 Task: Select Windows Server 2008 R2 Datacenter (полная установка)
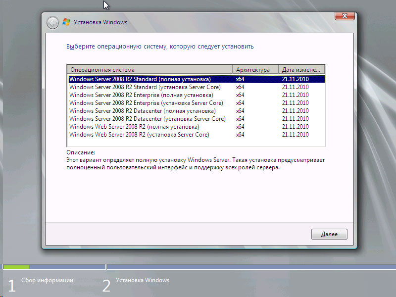tap(197, 111)
